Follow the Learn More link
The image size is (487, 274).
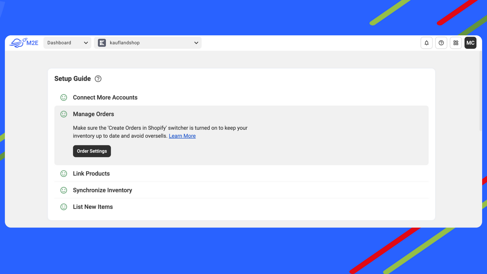tap(182, 136)
